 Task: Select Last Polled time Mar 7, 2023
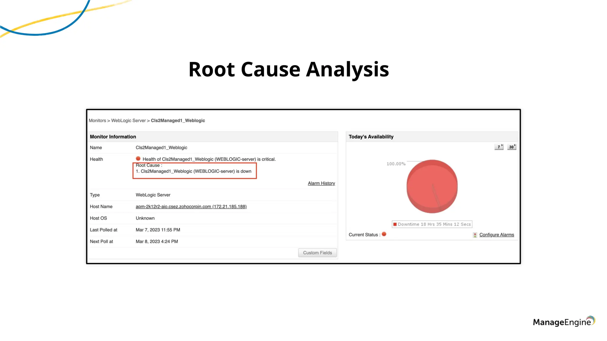[158, 230]
